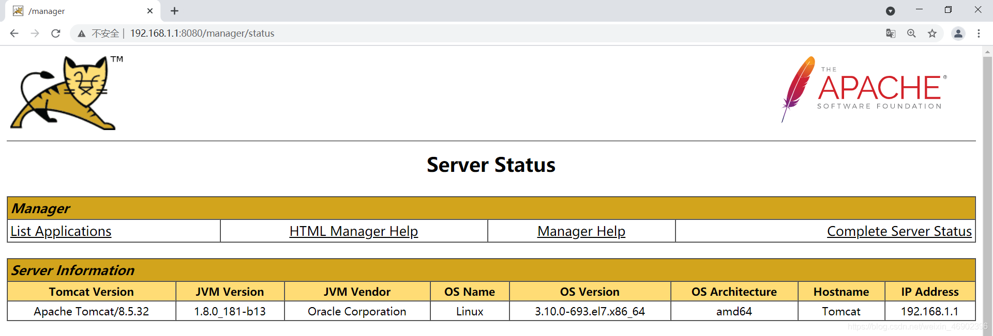Open the Manager Help link

[x=581, y=231]
